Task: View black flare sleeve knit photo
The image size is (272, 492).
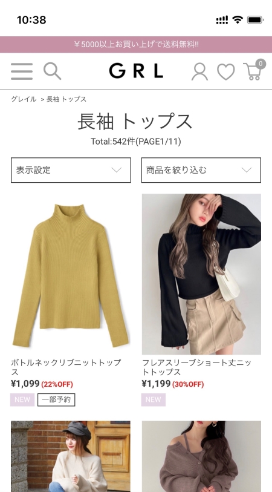Action: [x=201, y=274]
